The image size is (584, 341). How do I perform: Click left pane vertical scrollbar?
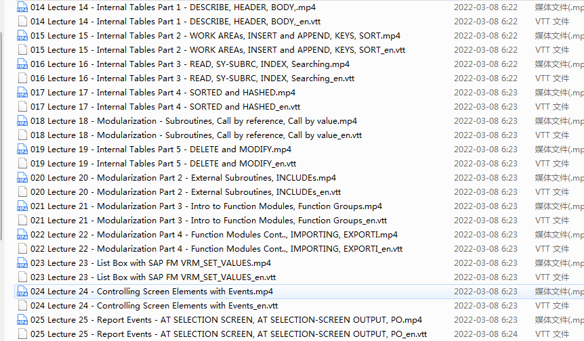[x=1, y=137]
